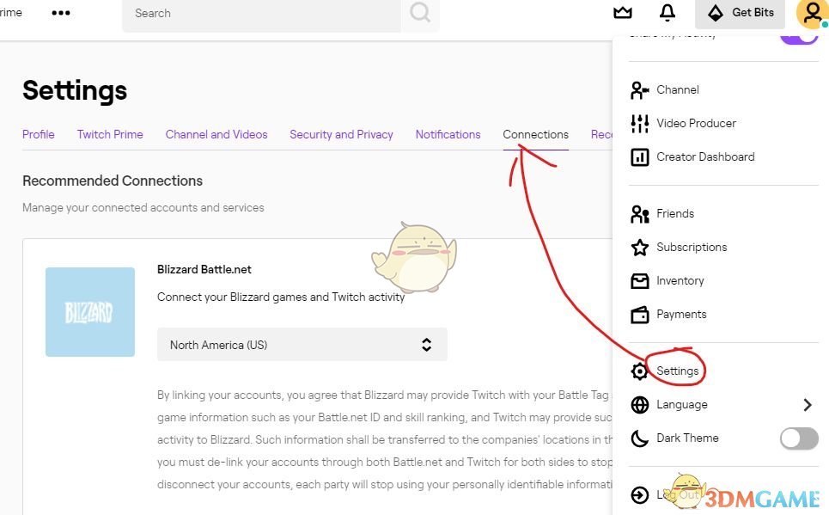Choose Settings in the user menu
Screen dimensions: 829x515
click(677, 371)
